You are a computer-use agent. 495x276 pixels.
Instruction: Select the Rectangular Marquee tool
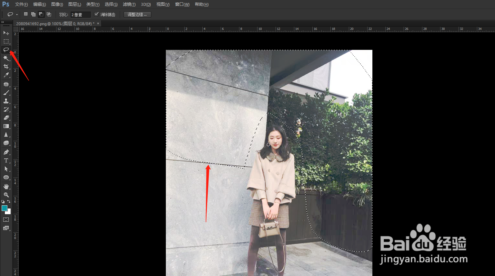pyautogui.click(x=6, y=41)
